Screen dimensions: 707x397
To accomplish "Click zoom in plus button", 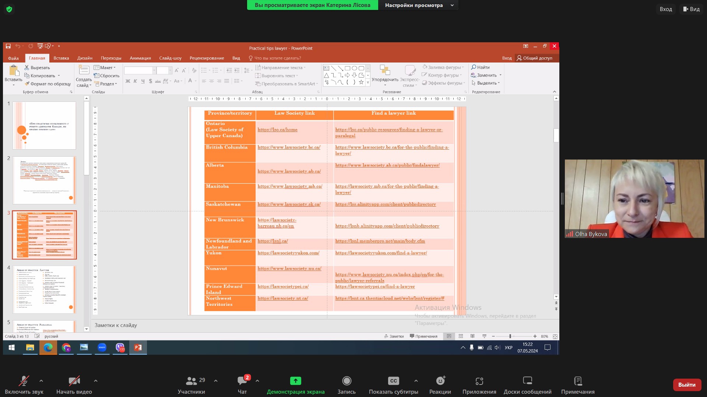I will (x=535, y=336).
